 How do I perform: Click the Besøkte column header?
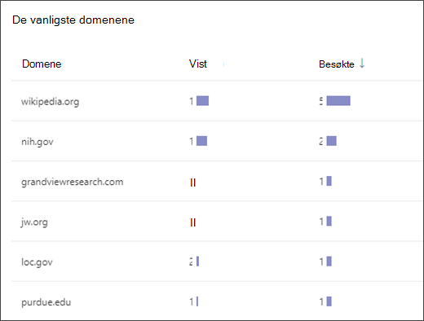point(337,64)
